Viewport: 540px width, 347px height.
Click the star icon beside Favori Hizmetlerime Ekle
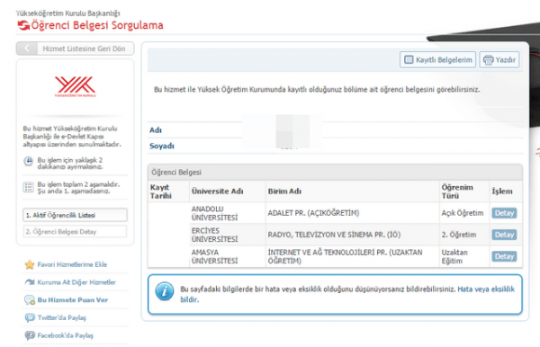30,264
